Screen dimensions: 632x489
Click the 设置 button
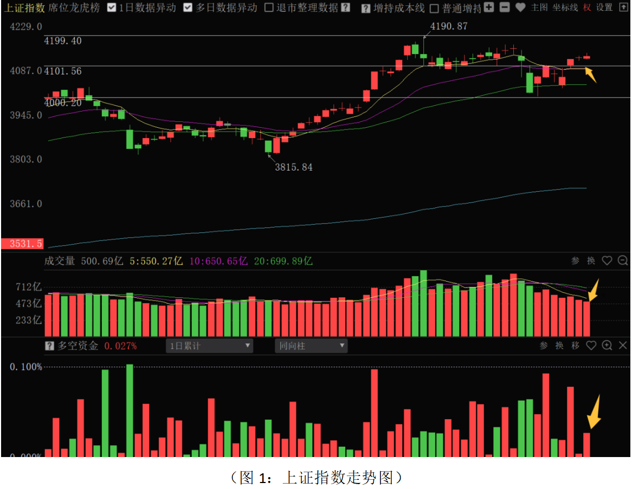604,8
